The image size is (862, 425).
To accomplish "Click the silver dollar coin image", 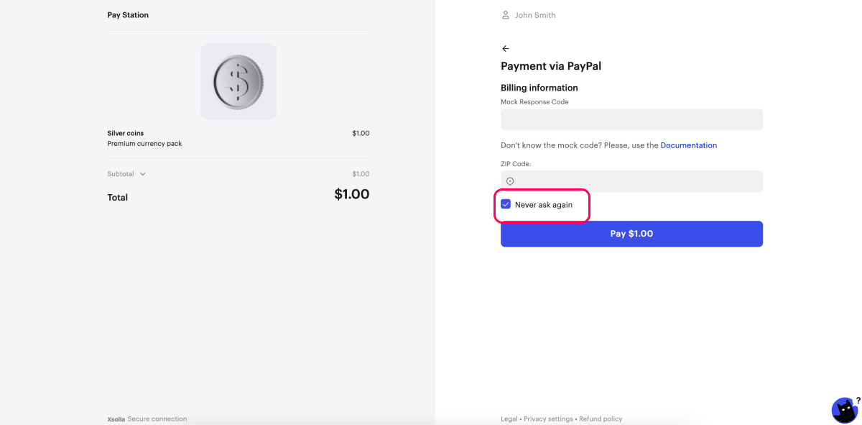I will click(x=238, y=81).
